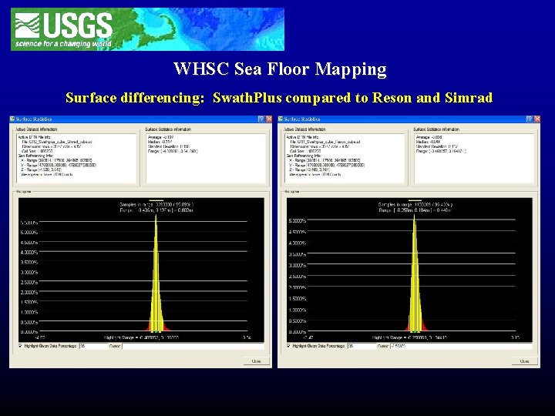Click the yellow histogram peak in left window
Screen dimensions: 555x416
pos(156,273)
